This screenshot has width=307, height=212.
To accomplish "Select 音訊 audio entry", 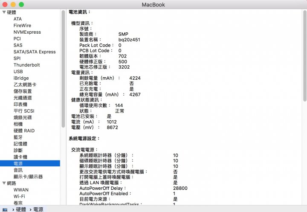I will pyautogui.click(x=18, y=170).
